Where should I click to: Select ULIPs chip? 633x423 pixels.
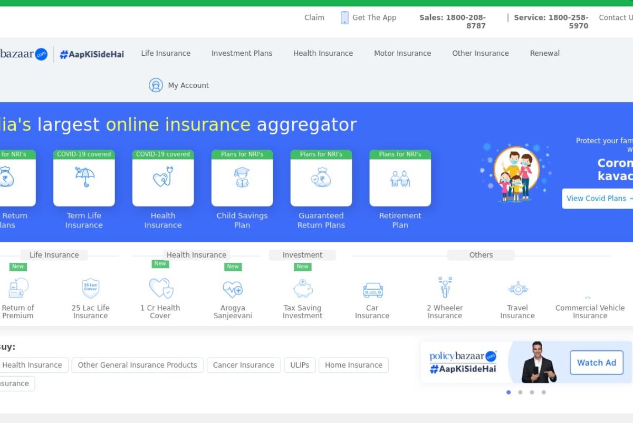click(300, 365)
